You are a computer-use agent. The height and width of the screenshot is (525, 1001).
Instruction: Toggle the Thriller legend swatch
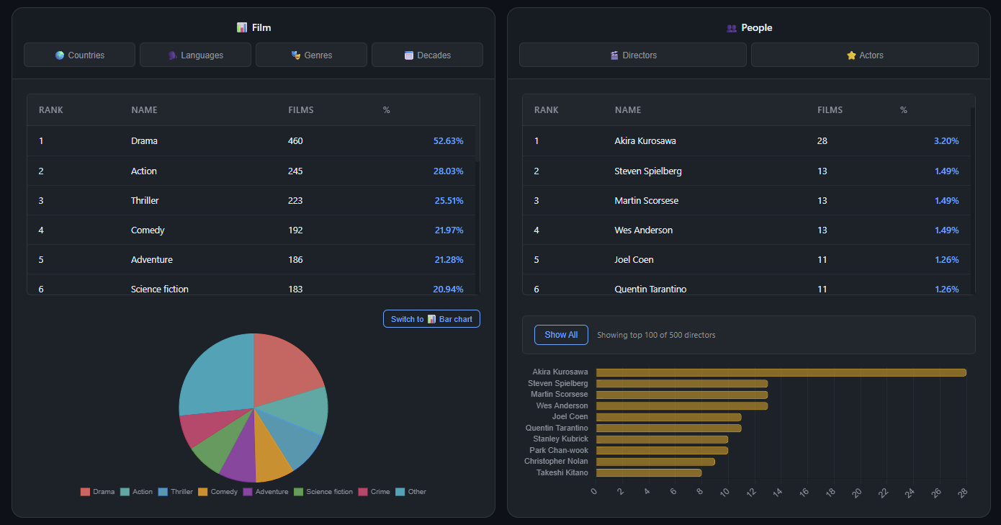click(163, 492)
